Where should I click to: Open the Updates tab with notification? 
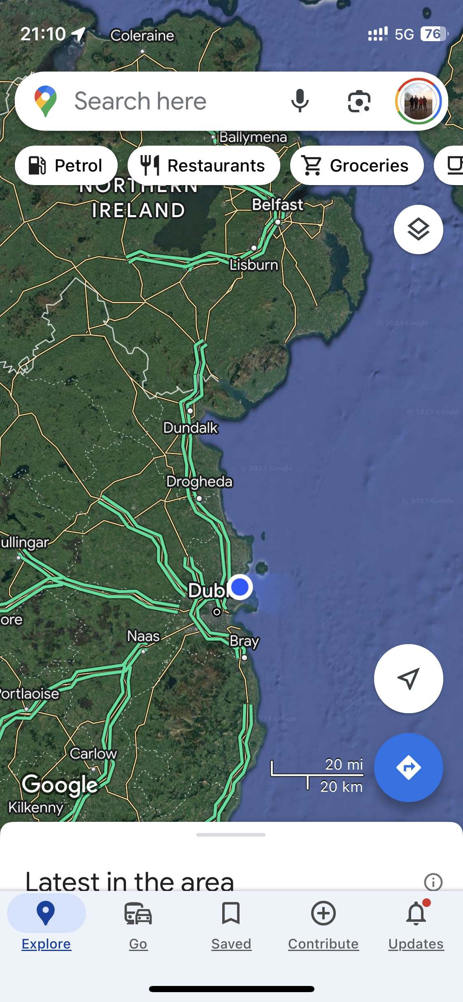(416, 925)
